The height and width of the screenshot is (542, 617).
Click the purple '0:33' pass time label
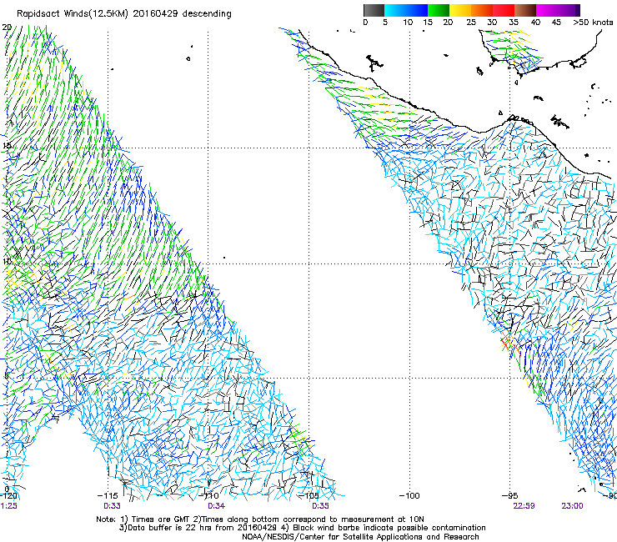coord(113,506)
